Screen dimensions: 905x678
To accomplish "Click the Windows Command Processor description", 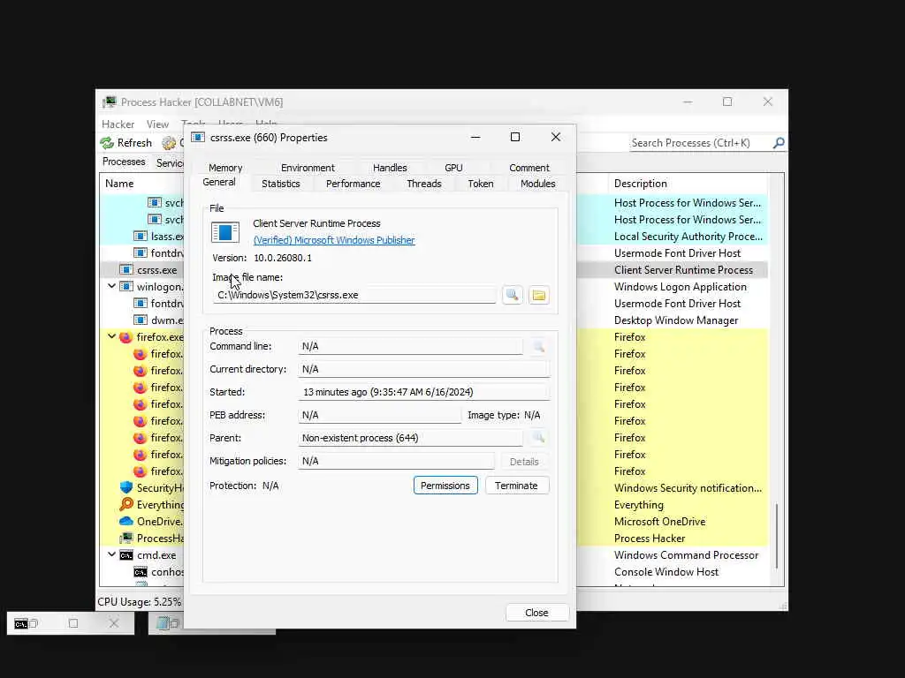I will tap(686, 555).
